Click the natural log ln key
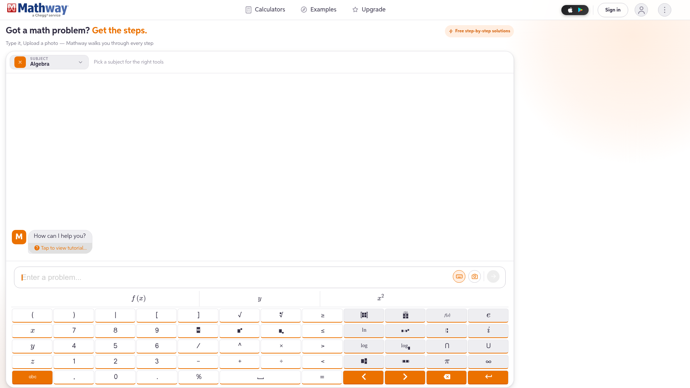The width and height of the screenshot is (690, 388). (x=364, y=331)
